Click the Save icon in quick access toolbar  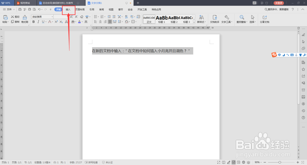coord(20,10)
